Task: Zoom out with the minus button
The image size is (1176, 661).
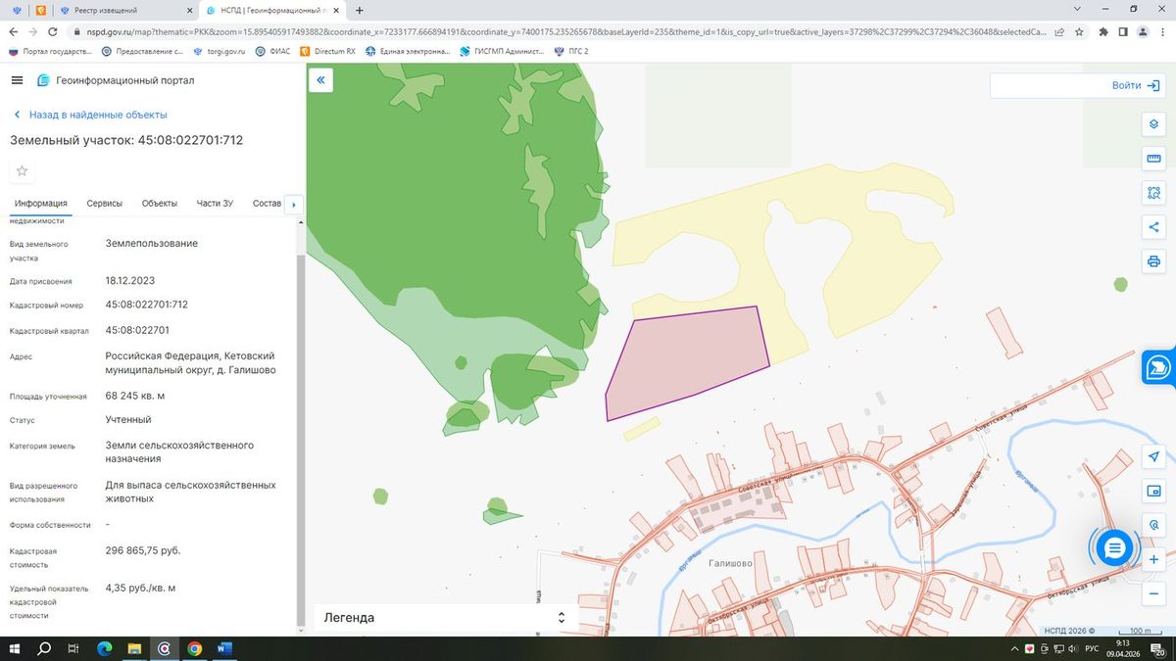Action: coord(1153,593)
